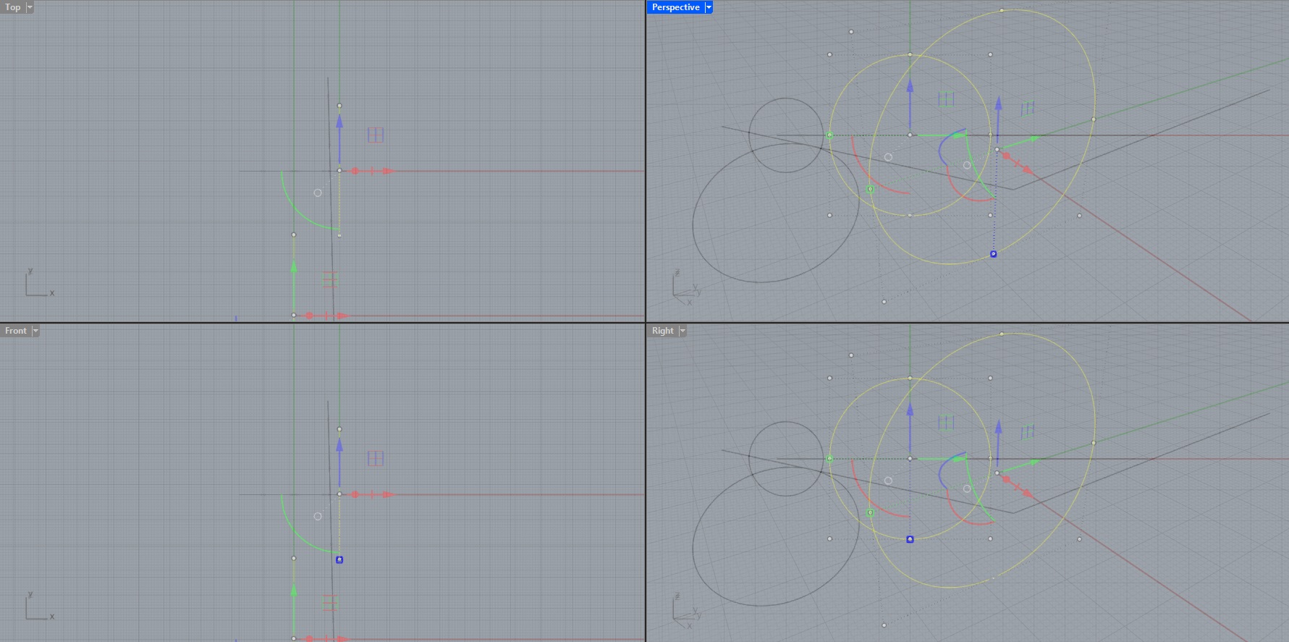Open the Front viewport dropdown arrow

pyautogui.click(x=35, y=331)
